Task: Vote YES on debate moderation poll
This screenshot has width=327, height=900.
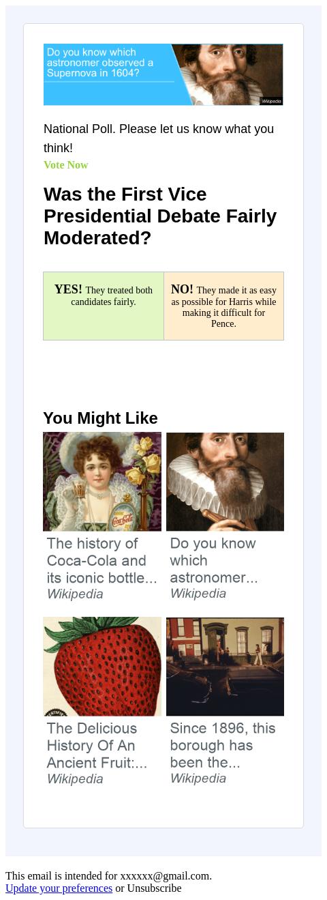Action: pyautogui.click(x=104, y=306)
